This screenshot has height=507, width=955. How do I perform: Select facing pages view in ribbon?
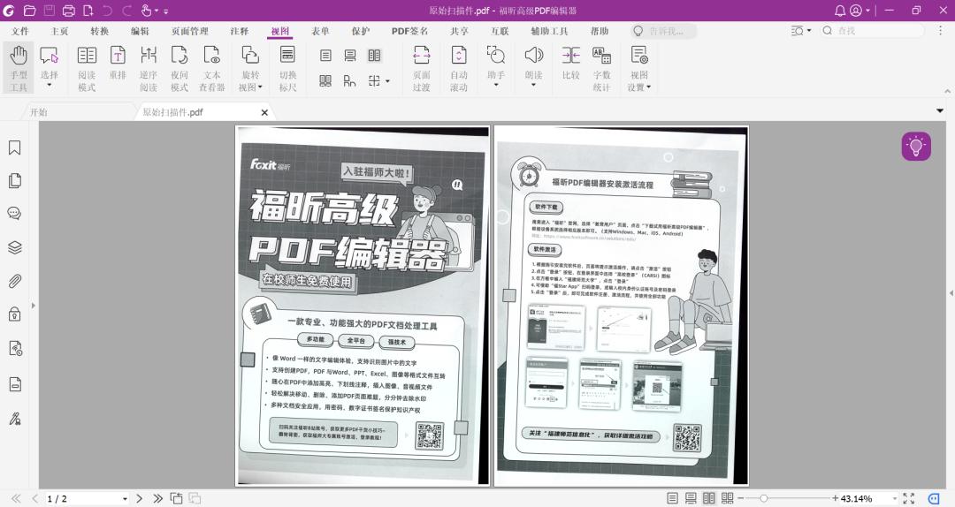point(375,56)
